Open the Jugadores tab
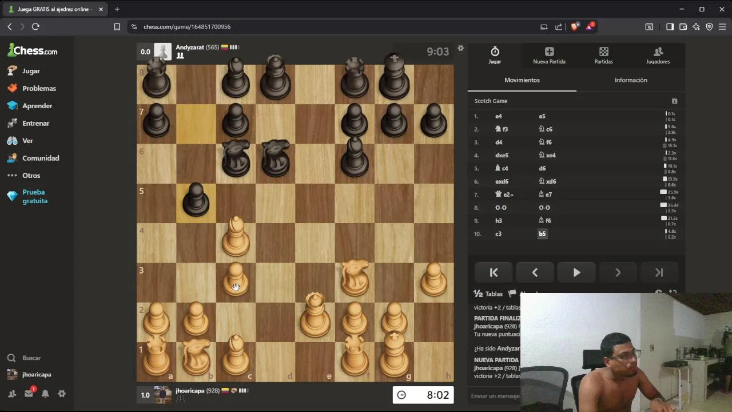This screenshot has width=732, height=412. 658,56
